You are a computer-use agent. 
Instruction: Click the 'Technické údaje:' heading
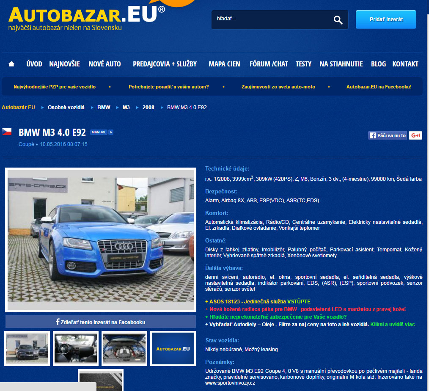(227, 169)
